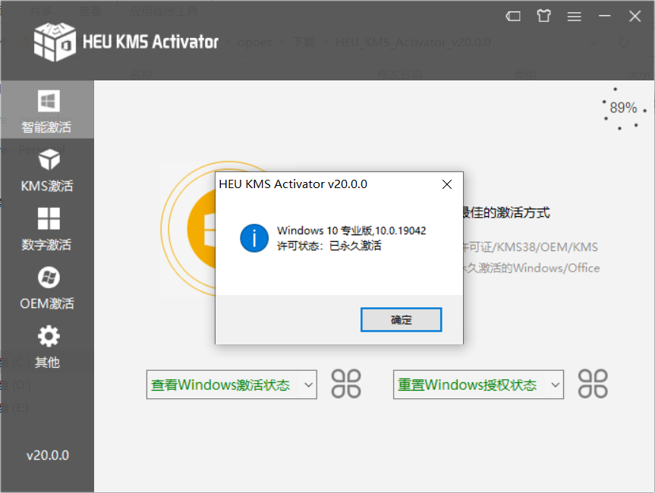The height and width of the screenshot is (493, 655).
Task: Minimize the HEU KMS Activator window
Action: pyautogui.click(x=604, y=16)
